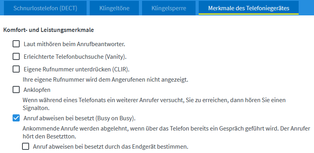The image size is (314, 153).
Task: Click the Anklopfen description mentioning Signalton
Action: click(154, 104)
